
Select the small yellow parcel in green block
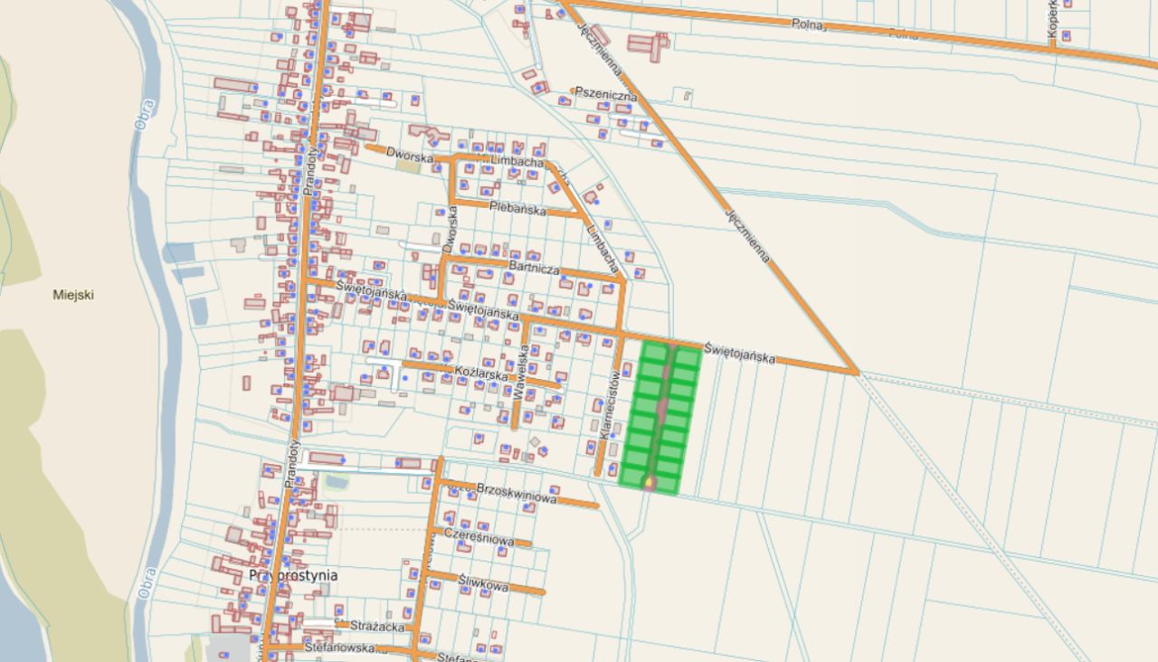pos(650,483)
